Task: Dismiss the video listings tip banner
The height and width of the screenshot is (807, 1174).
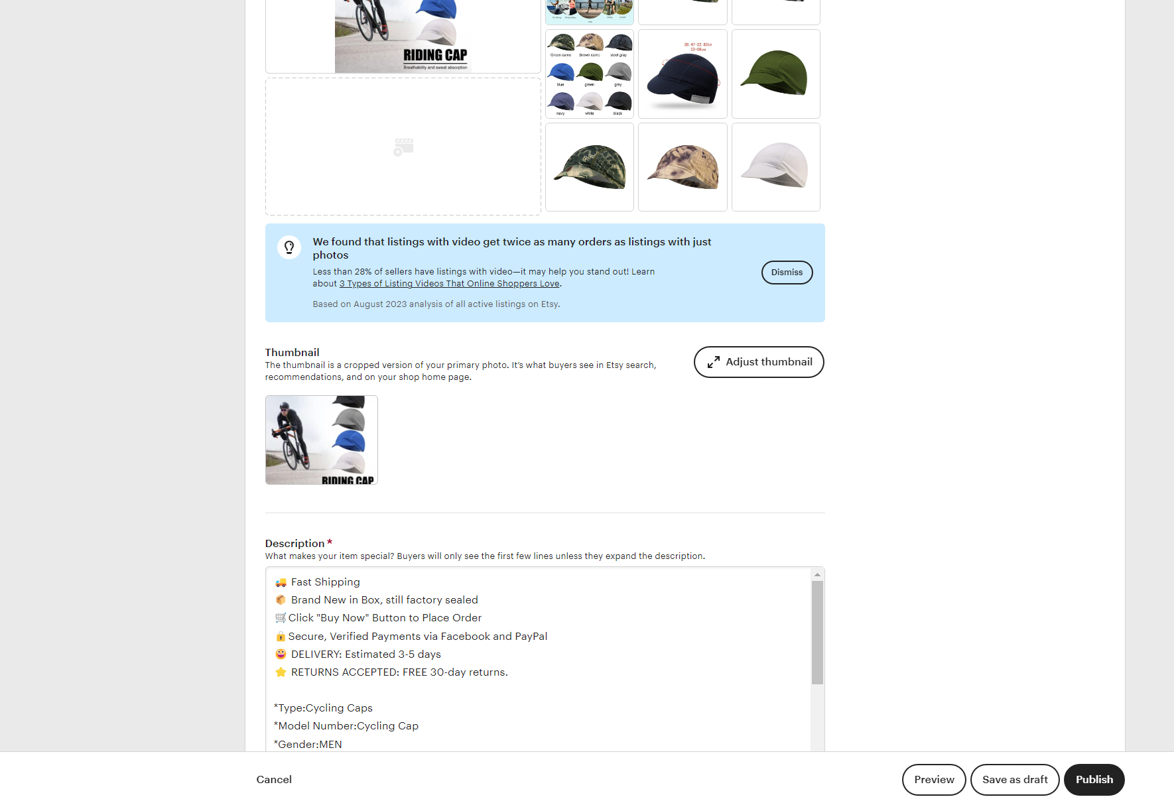Action: pyautogui.click(x=787, y=273)
